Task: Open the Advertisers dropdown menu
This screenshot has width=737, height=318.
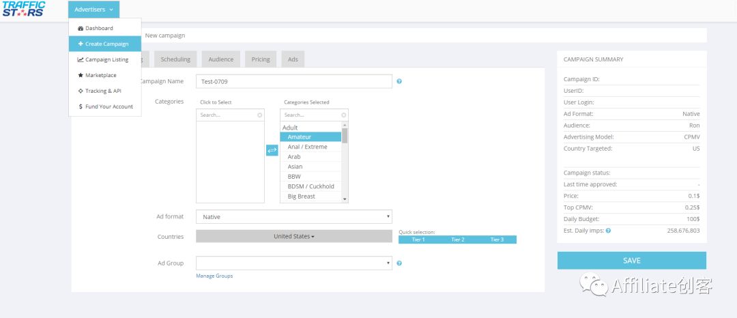Action: (93, 10)
